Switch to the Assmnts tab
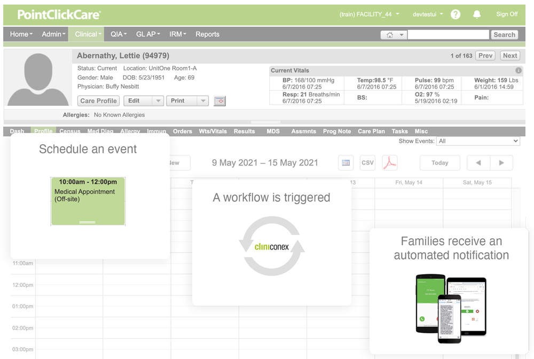The height and width of the screenshot is (359, 534). pos(304,131)
